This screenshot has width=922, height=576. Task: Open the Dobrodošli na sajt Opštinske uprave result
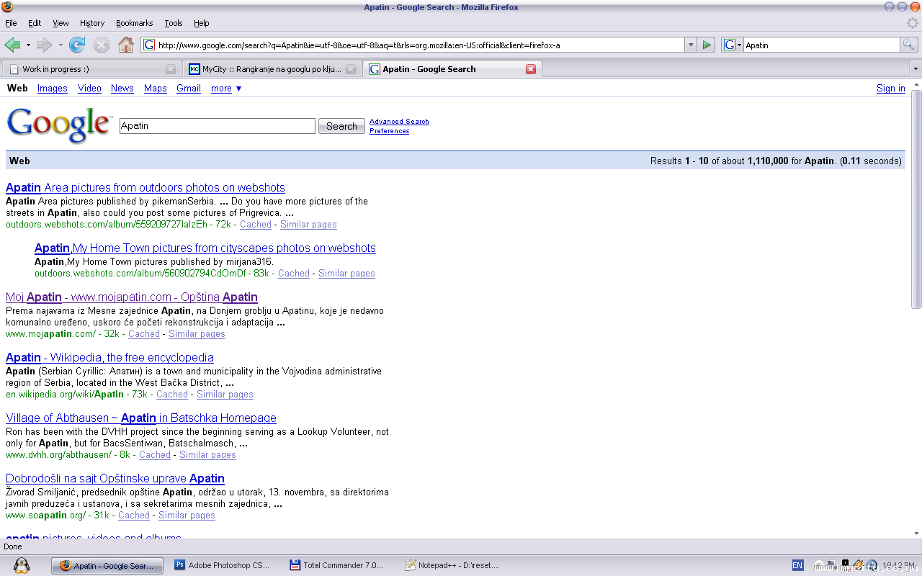[x=115, y=479]
